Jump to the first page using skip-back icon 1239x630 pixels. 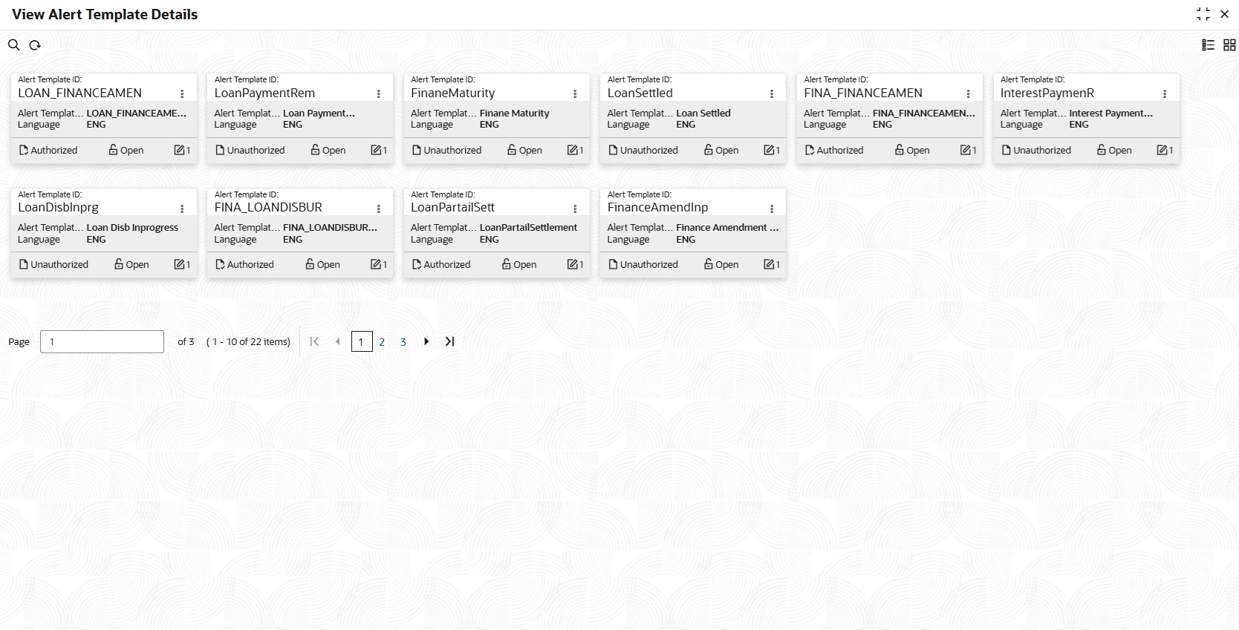(x=314, y=341)
